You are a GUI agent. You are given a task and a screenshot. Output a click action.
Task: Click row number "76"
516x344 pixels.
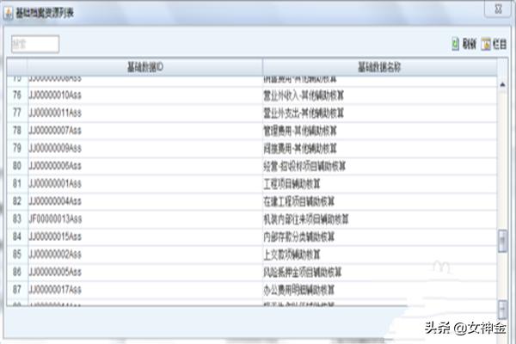pos(17,95)
